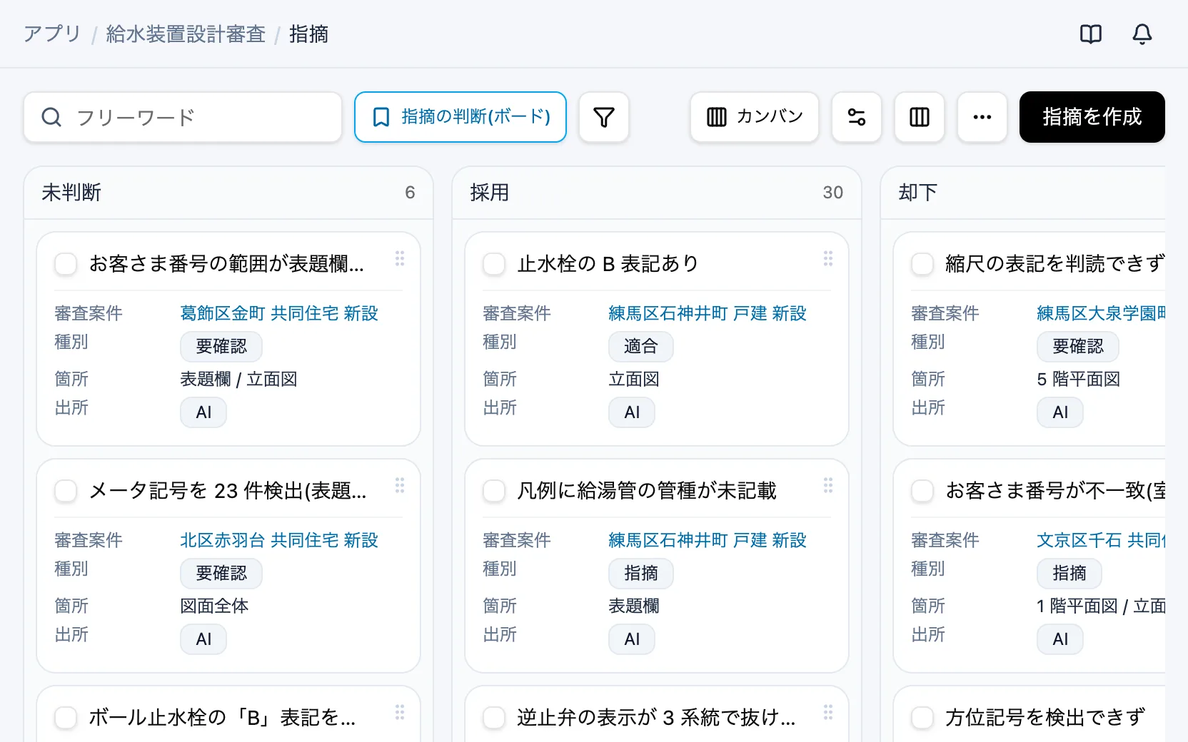Grab drag handle on 止水栓の B 表記あり card
The image size is (1188, 742).
click(828, 259)
